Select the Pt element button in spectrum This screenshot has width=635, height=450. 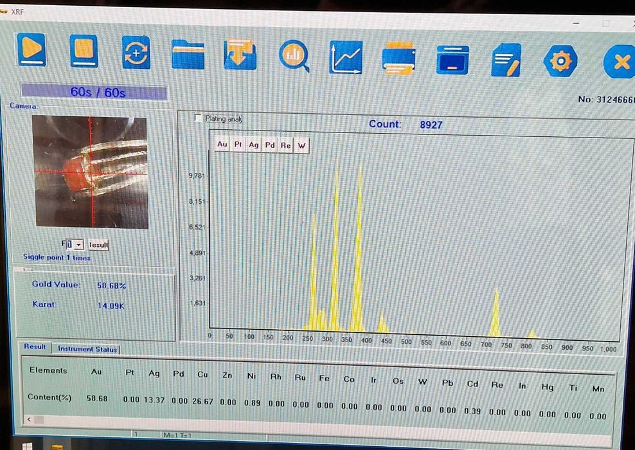pyautogui.click(x=238, y=145)
